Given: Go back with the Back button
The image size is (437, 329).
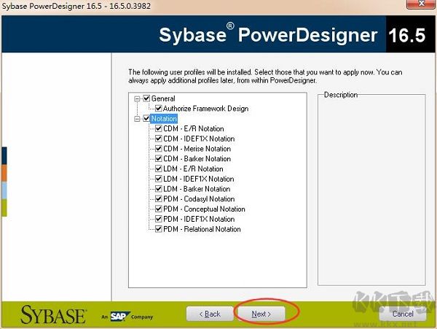Looking at the screenshot, I should (210, 314).
